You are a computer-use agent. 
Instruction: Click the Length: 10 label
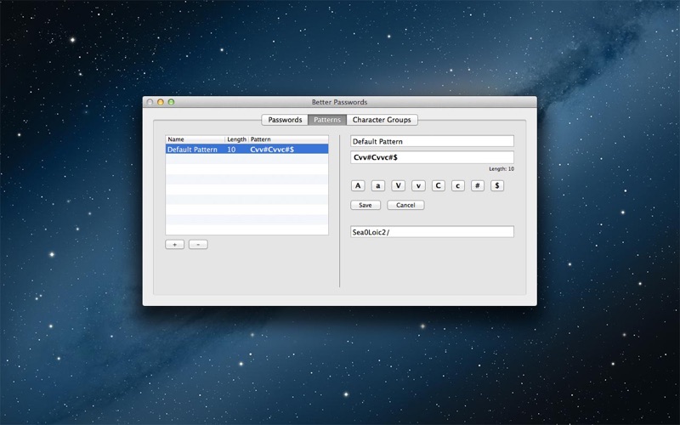point(501,168)
